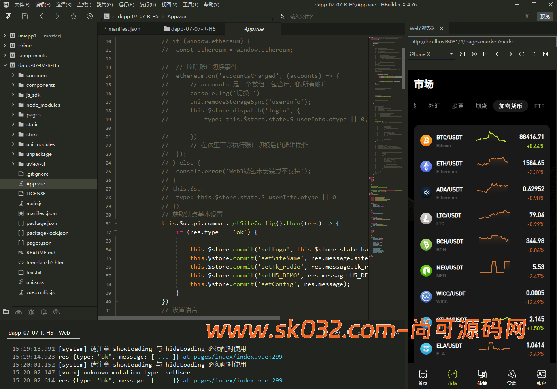Open the browser console terminal icon
The height and width of the screenshot is (389, 557).
click(x=486, y=54)
